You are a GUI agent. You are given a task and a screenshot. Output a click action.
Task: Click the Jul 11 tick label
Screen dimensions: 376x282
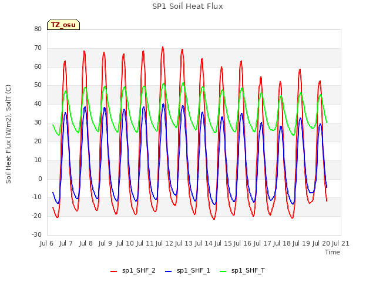pos(145,243)
